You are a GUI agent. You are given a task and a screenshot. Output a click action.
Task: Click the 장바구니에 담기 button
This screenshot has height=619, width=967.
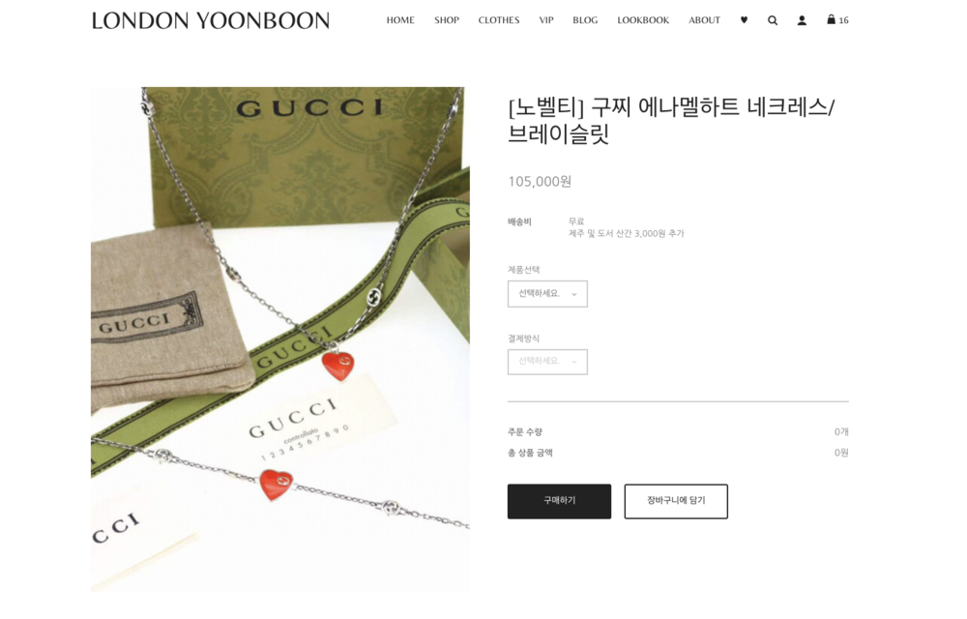[676, 501]
